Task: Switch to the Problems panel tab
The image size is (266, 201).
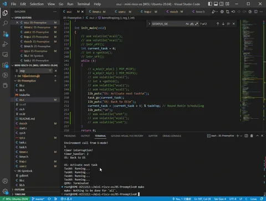Action: click(x=70, y=136)
